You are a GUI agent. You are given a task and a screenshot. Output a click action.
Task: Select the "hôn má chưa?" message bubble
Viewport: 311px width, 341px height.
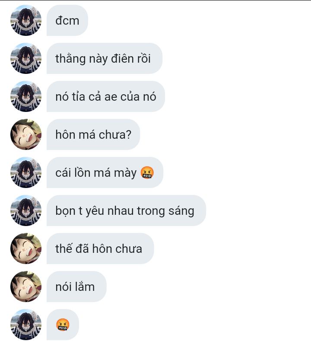click(x=93, y=134)
